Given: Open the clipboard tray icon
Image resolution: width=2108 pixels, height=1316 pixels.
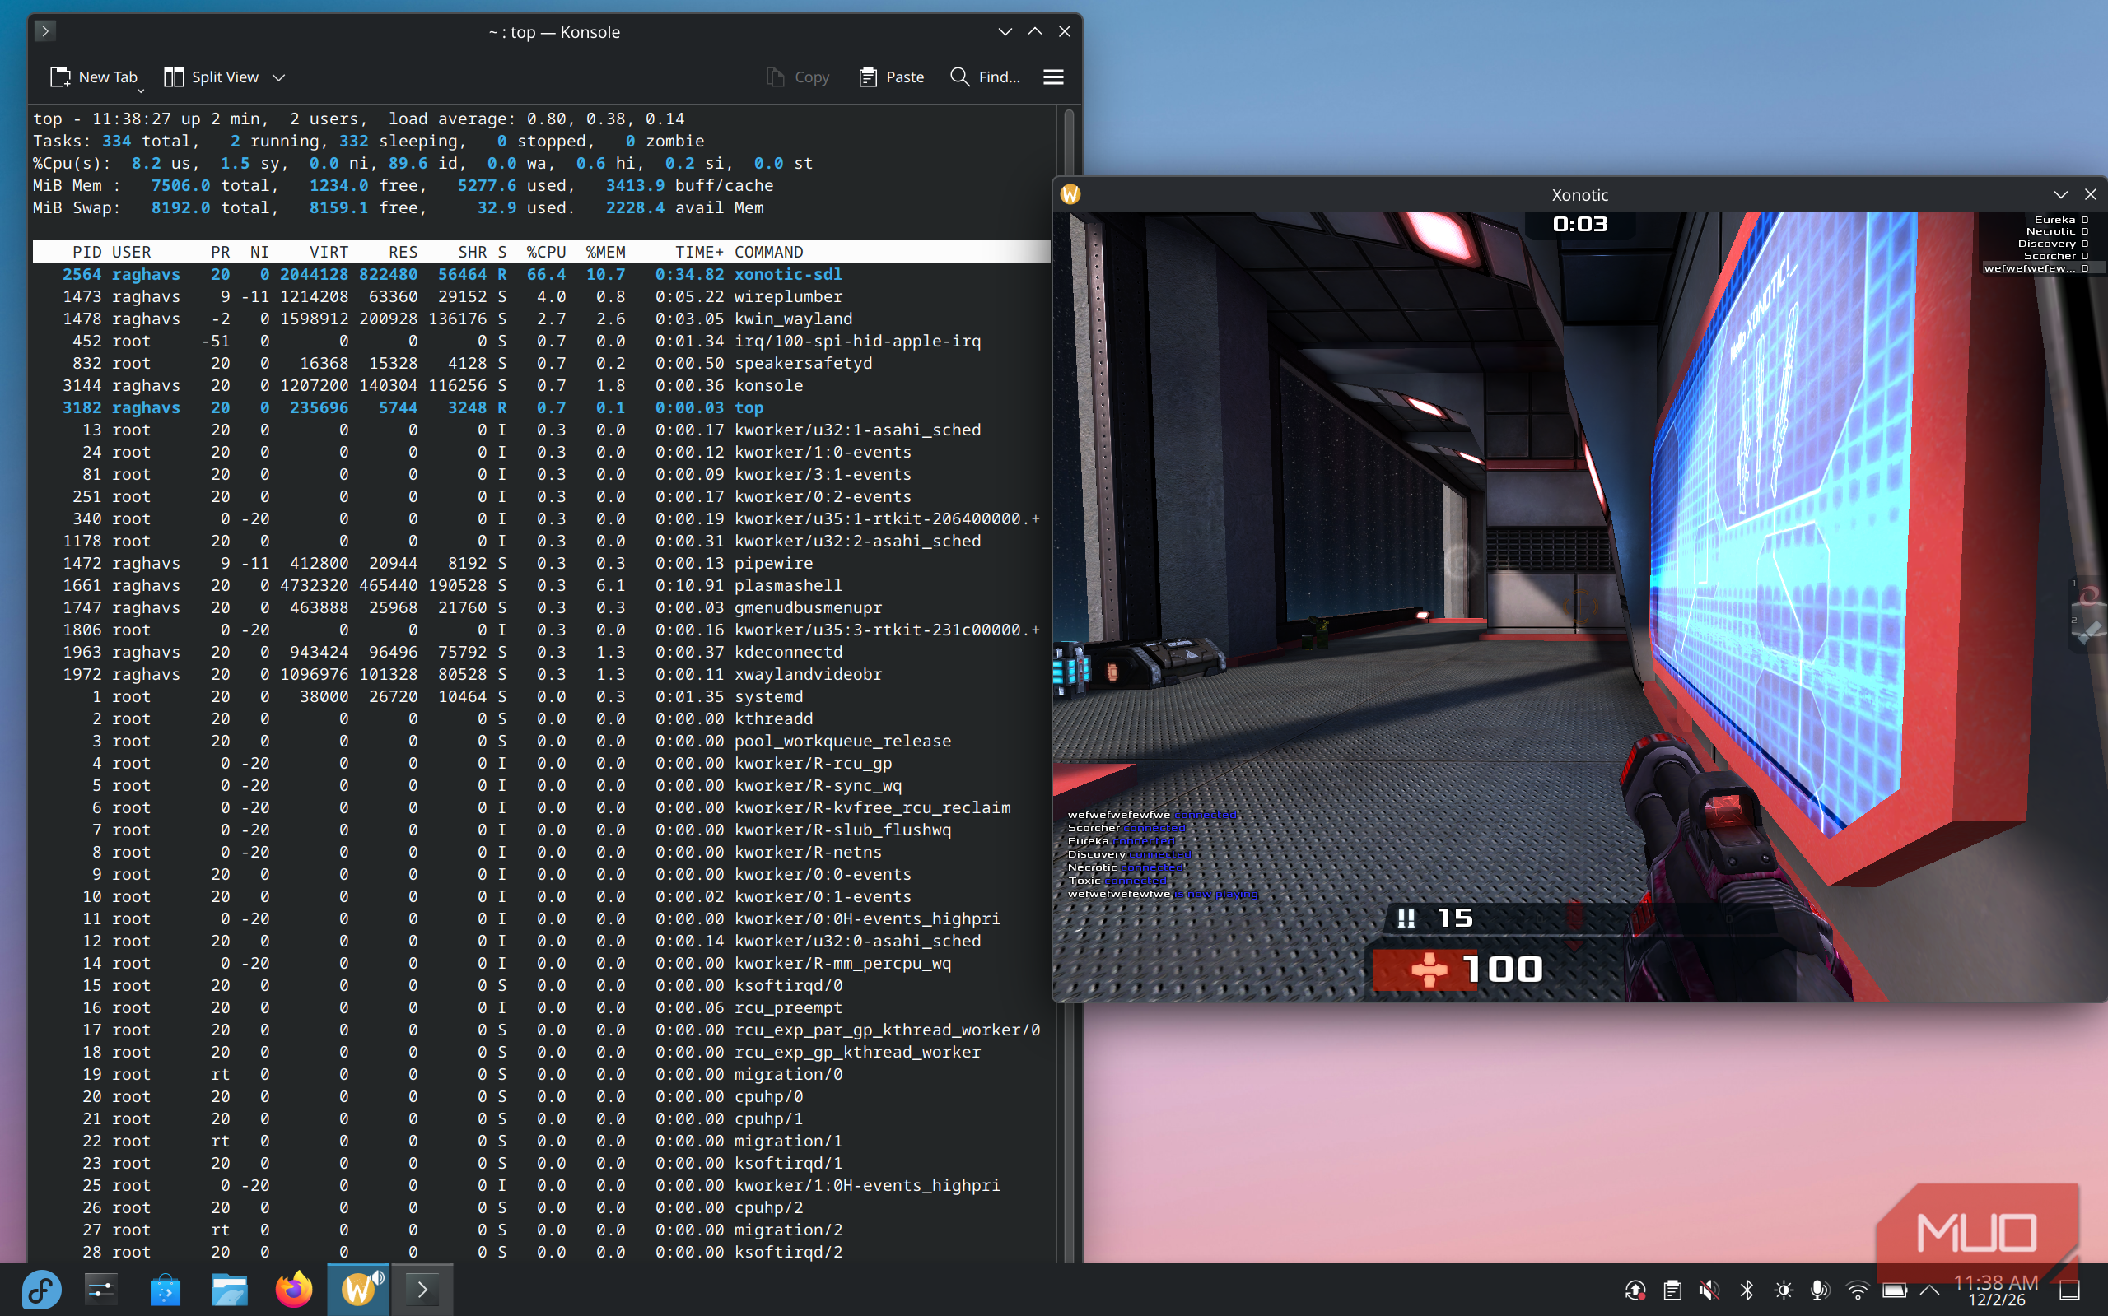Looking at the screenshot, I should (x=1672, y=1290).
